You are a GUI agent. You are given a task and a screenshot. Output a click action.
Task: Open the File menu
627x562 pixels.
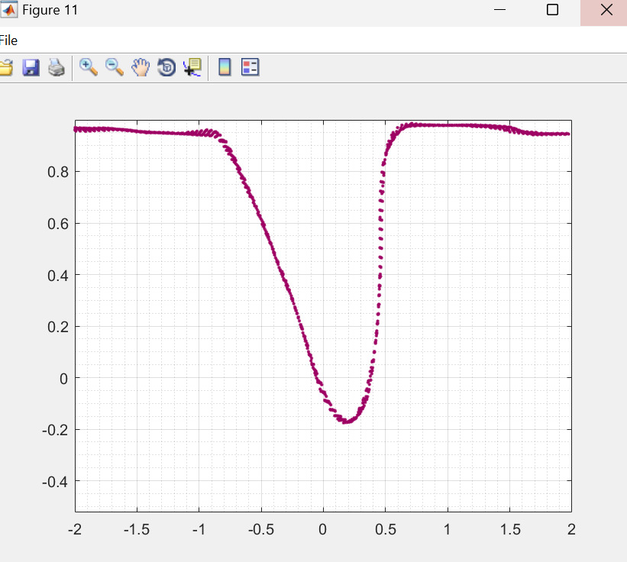[x=8, y=40]
